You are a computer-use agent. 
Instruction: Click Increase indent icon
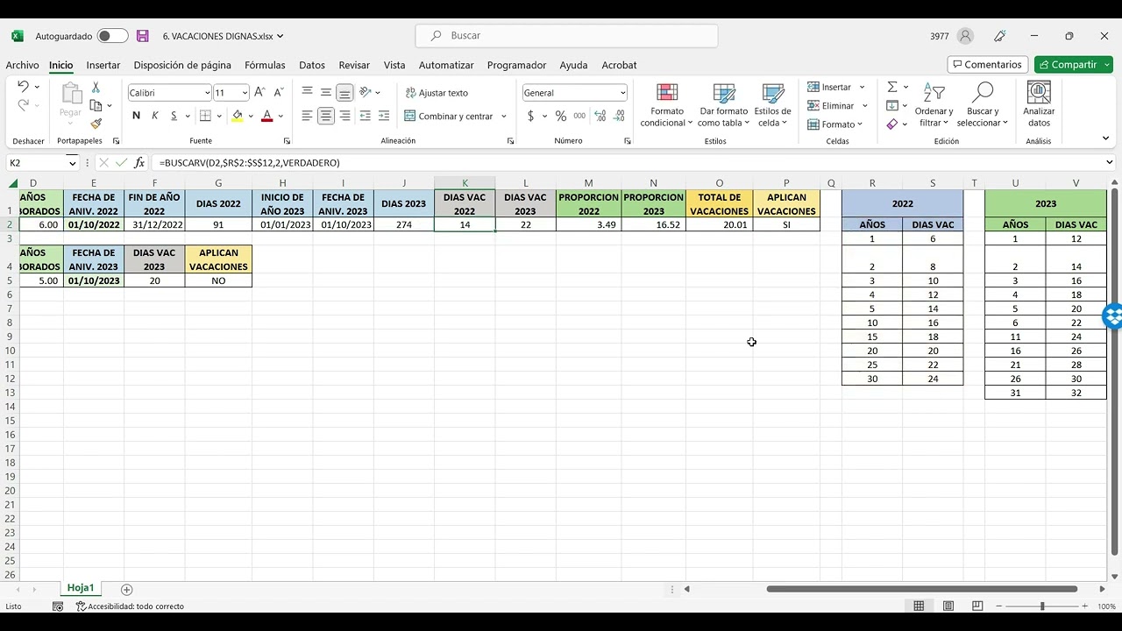click(384, 116)
